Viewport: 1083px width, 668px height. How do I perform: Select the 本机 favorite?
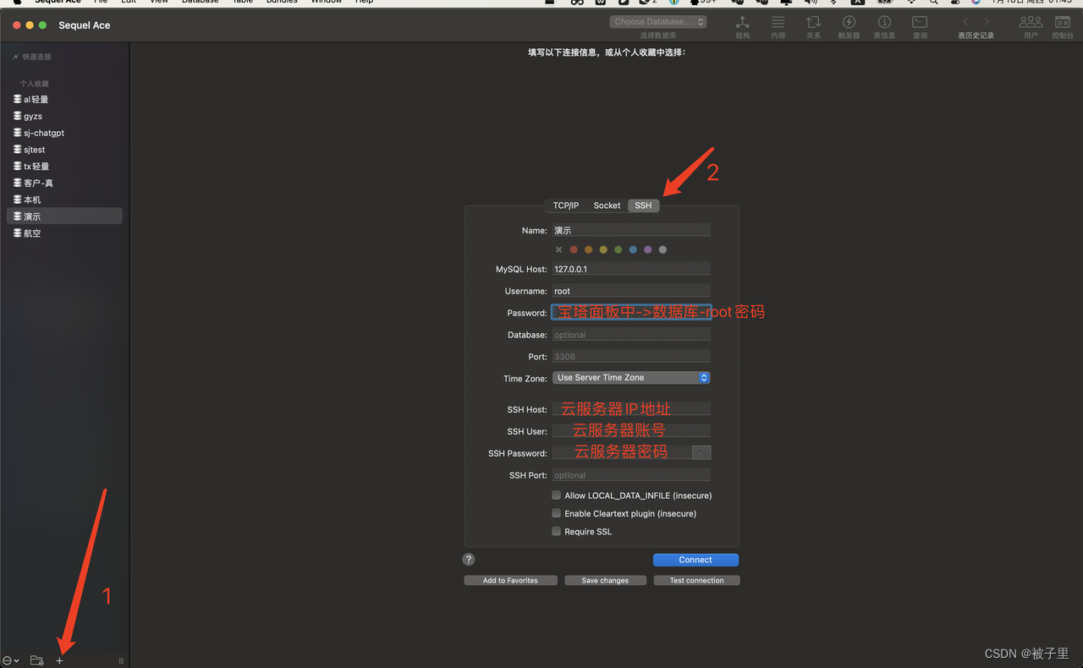pos(64,200)
